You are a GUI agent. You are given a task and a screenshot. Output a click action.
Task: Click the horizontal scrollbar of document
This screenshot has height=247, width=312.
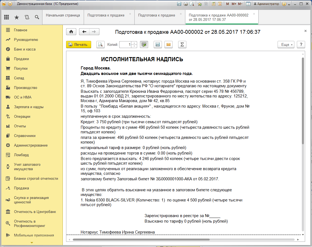pyautogui.click(x=141, y=240)
